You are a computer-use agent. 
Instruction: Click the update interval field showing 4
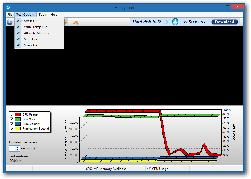(x=12, y=148)
